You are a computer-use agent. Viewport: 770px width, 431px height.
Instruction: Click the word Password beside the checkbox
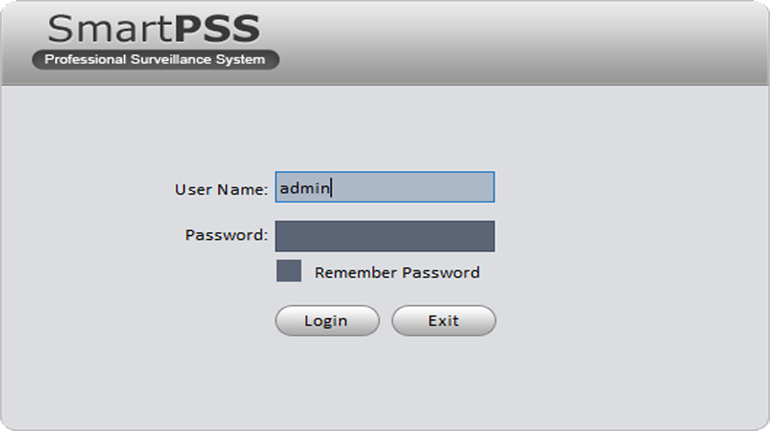click(x=440, y=273)
